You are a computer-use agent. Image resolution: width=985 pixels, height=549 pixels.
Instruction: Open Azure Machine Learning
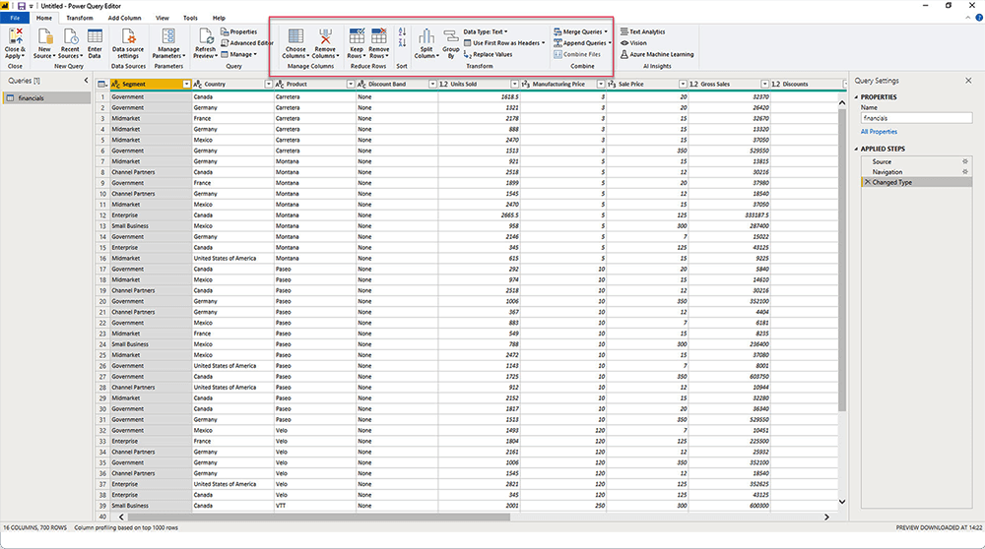coord(657,54)
